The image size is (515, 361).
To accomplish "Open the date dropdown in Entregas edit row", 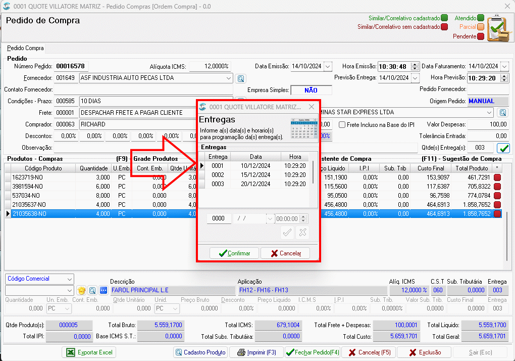I will click(270, 218).
